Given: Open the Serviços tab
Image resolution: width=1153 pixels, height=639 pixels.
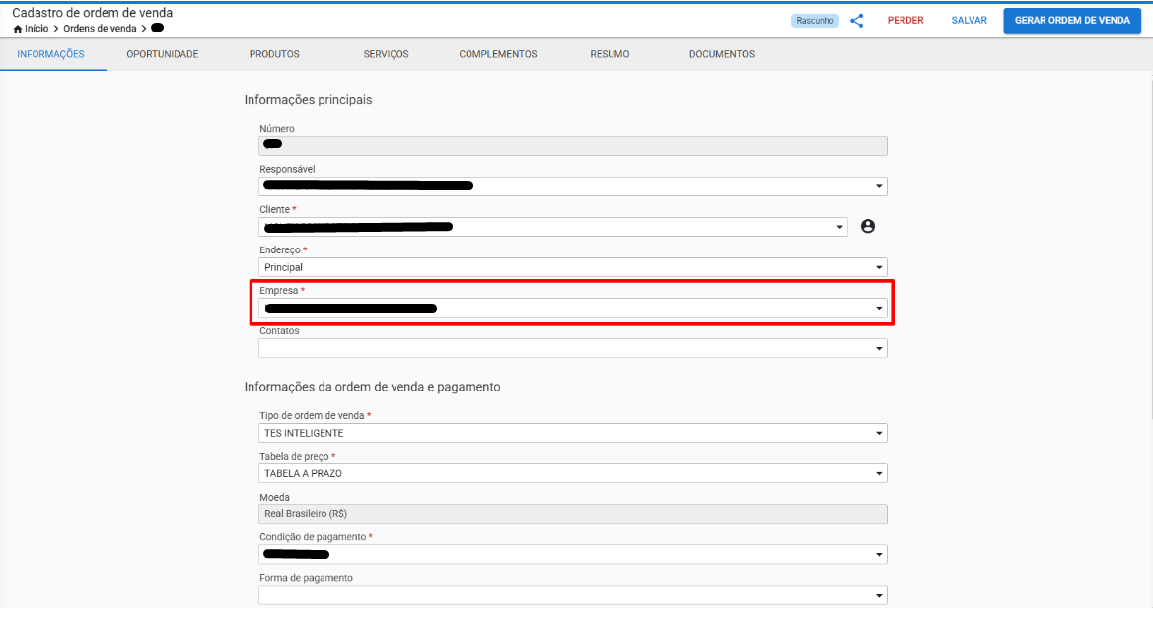Looking at the screenshot, I should [386, 54].
